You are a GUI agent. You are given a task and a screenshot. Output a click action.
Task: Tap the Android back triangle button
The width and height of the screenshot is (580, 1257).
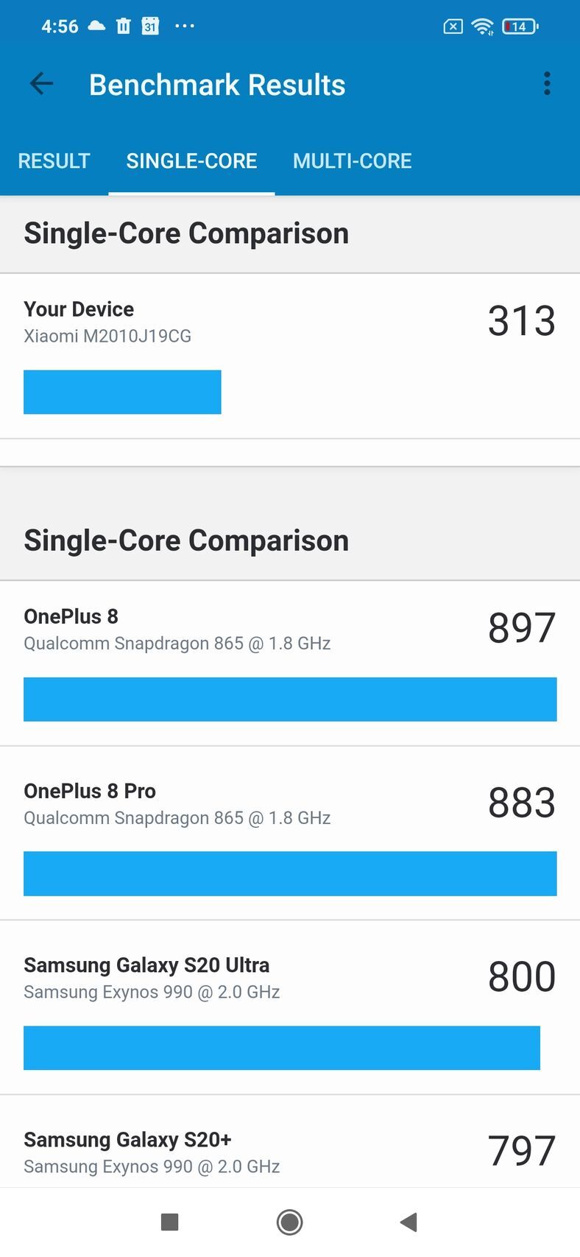(409, 1222)
